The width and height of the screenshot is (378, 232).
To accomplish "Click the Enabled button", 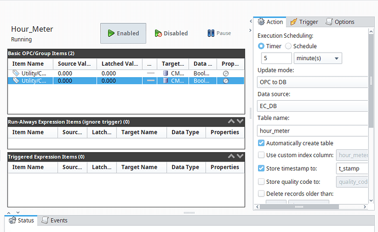I will pos(123,33).
